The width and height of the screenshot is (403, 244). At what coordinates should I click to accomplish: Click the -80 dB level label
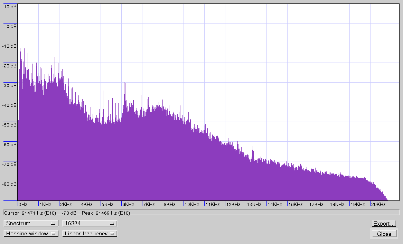(10, 184)
